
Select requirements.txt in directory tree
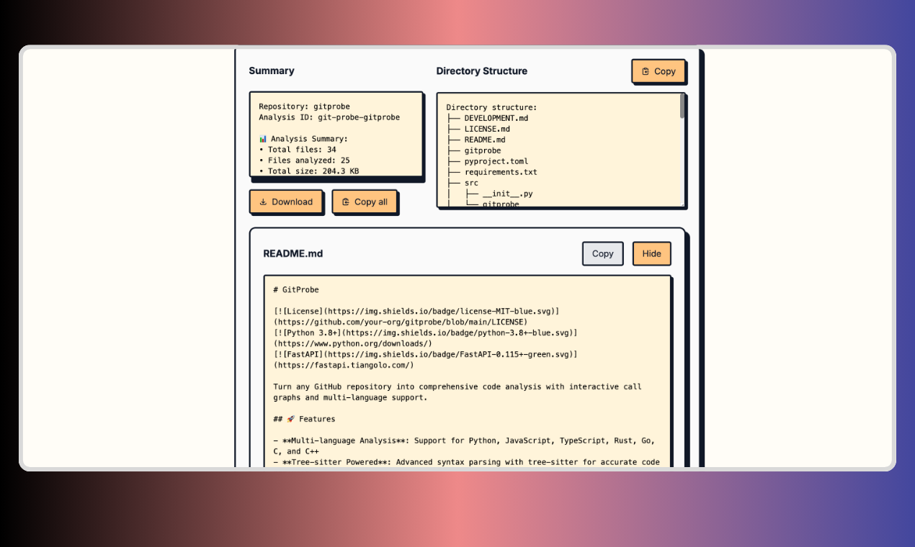[501, 172]
